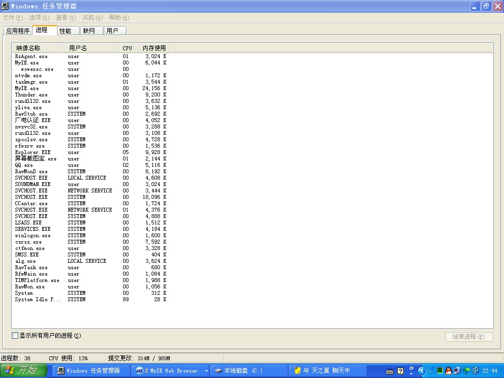The height and width of the screenshot is (378, 504).
Task: Open 与 天之翼 聊天中 chat window
Action: [x=327, y=371]
